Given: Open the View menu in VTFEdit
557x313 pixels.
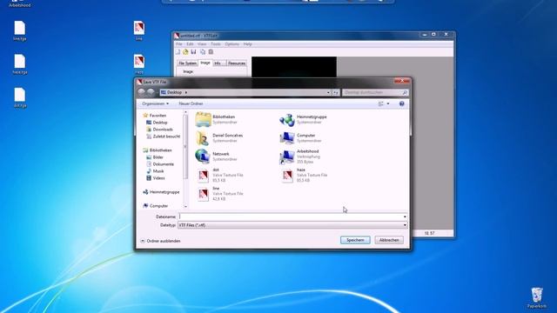Looking at the screenshot, I should pyautogui.click(x=202, y=44).
